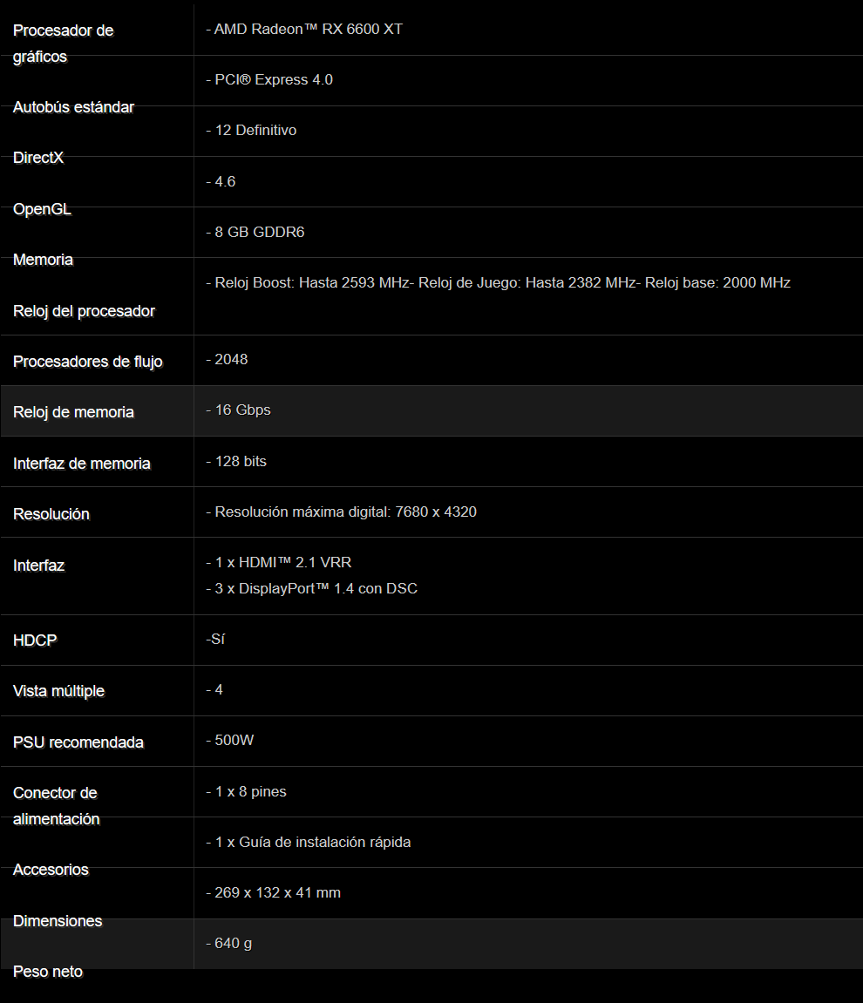Click the 'Procesador de gráficos' label
The height and width of the screenshot is (1003, 863).
(x=63, y=43)
